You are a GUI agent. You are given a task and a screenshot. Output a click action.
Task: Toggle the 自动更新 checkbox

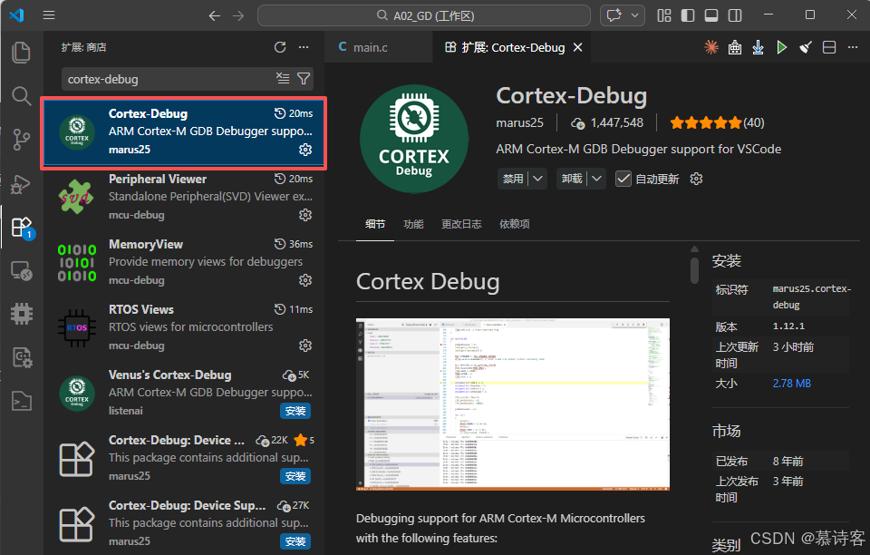point(623,179)
